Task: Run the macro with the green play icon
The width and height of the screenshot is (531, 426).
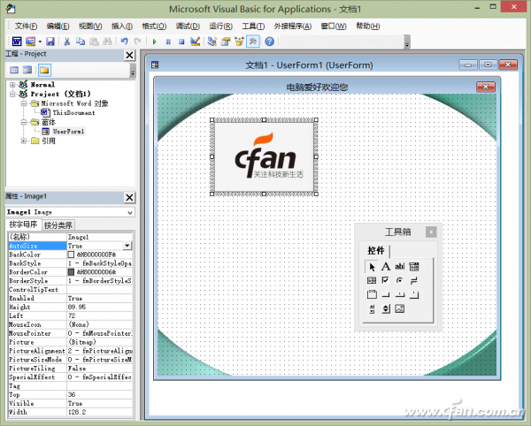Action: (x=154, y=42)
